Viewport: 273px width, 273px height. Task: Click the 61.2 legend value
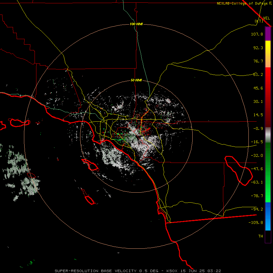click(x=258, y=75)
